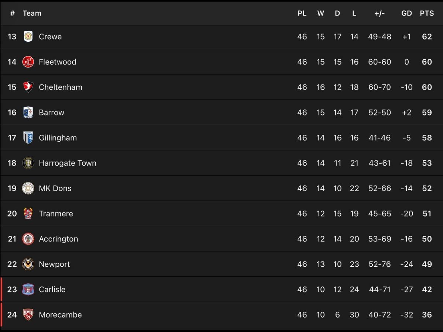This screenshot has height=332, width=443.
Task: Click the Team column header
Action: (x=32, y=13)
